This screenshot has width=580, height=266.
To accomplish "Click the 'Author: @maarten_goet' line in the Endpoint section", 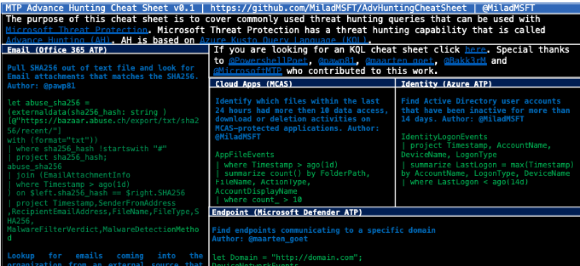I will click(259, 239).
